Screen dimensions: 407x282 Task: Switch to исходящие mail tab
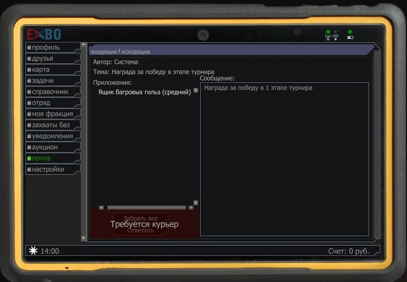pyautogui.click(x=136, y=51)
